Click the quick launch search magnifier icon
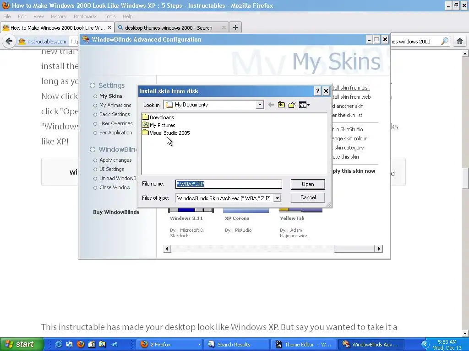 102,344
